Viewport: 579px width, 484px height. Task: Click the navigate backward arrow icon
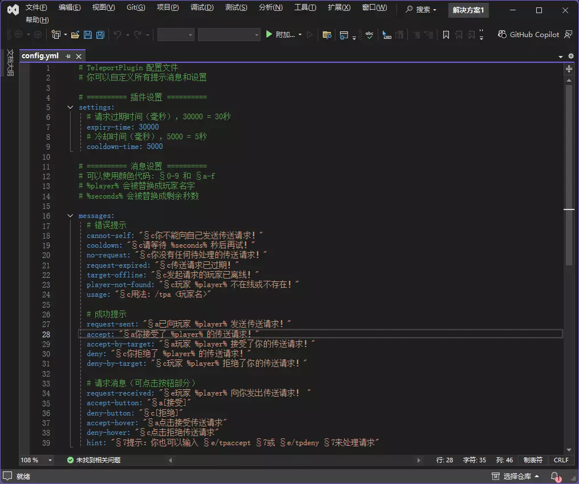pyautogui.click(x=18, y=35)
